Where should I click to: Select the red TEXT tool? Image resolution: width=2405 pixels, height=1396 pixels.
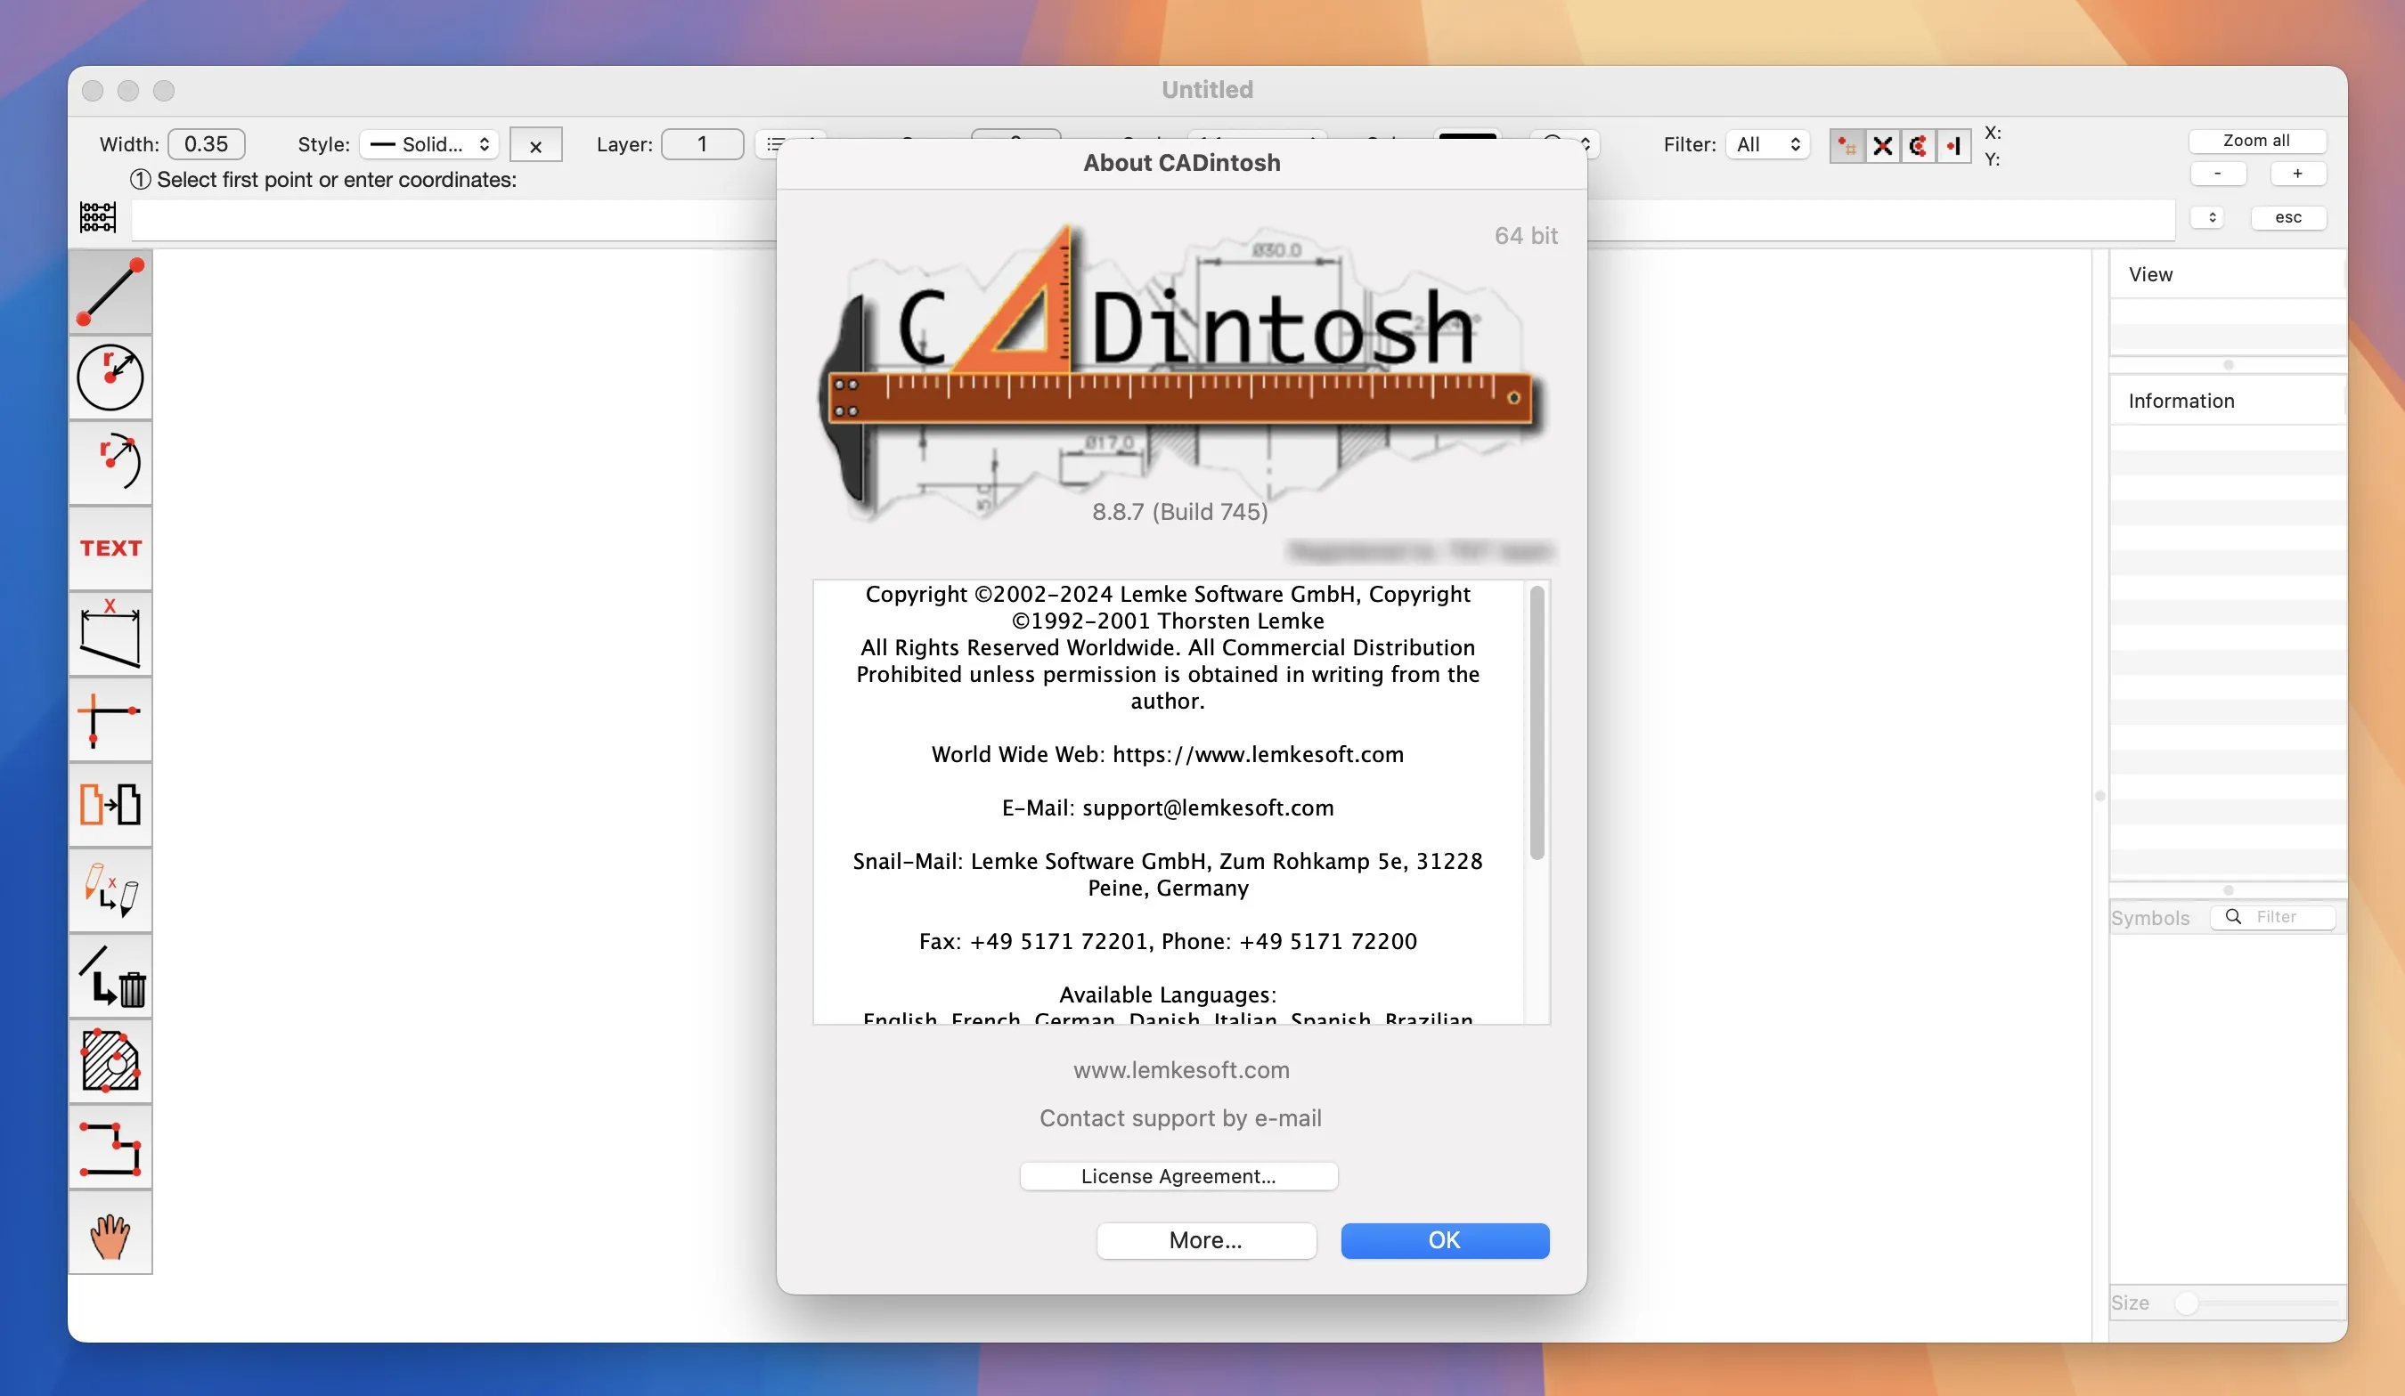click(x=110, y=548)
